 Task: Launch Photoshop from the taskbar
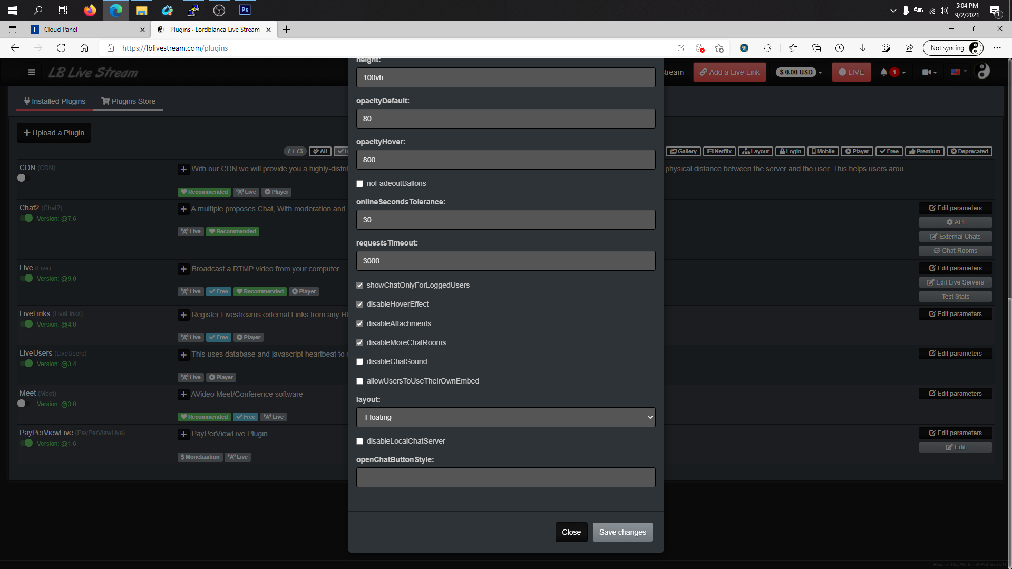[245, 10]
